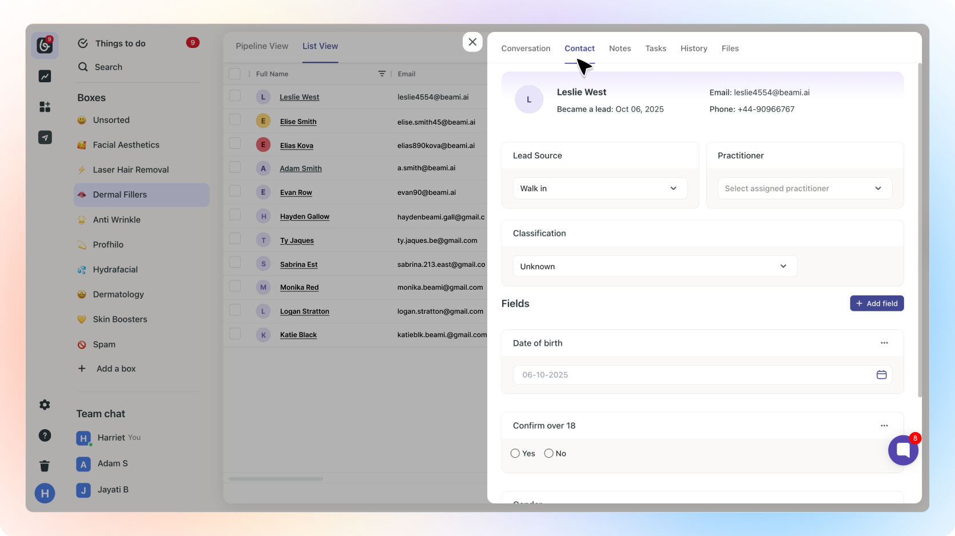This screenshot has width=955, height=536.
Task: Switch to the Tasks tab
Action: 655,49
